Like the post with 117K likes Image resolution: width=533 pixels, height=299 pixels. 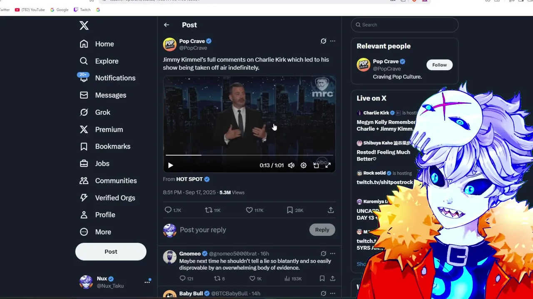(x=254, y=210)
